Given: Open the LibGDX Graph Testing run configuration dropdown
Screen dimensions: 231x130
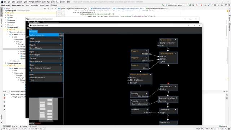Looking at the screenshot, I should click(175, 5).
